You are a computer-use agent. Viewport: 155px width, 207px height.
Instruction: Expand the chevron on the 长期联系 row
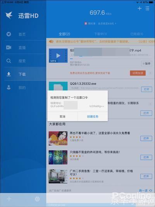[150, 104]
